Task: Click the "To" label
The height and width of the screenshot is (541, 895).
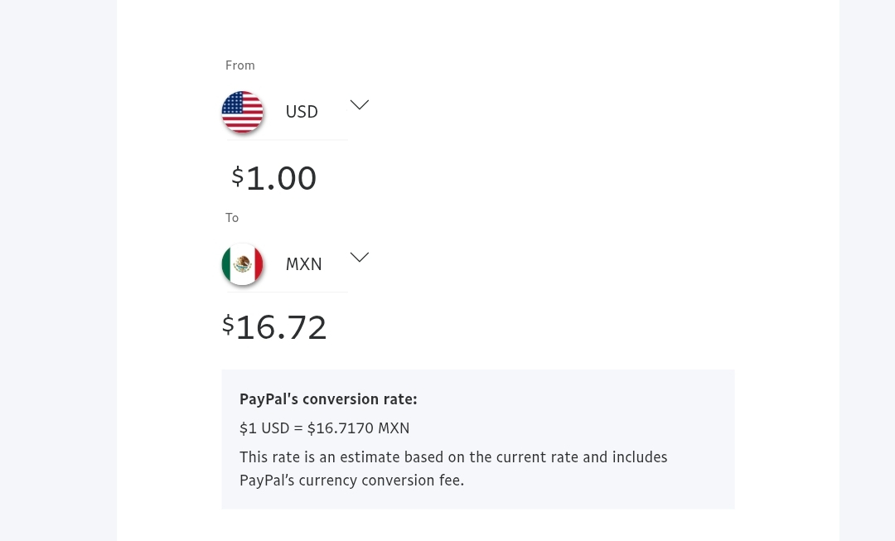Action: pos(232,218)
